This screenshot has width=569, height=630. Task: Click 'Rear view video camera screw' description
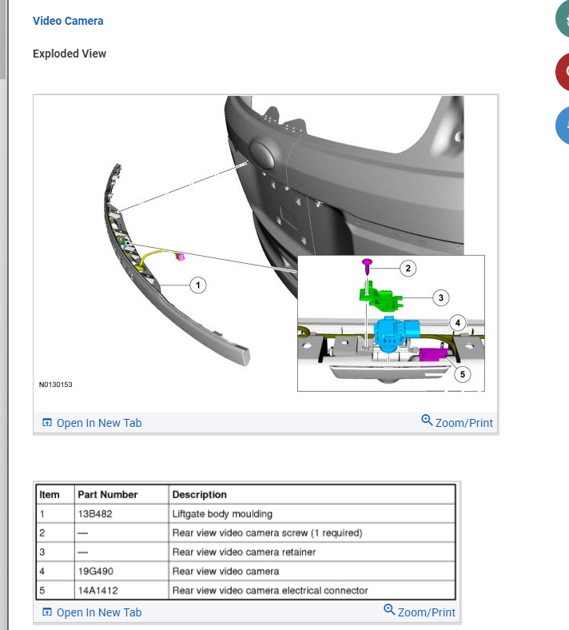(x=267, y=533)
